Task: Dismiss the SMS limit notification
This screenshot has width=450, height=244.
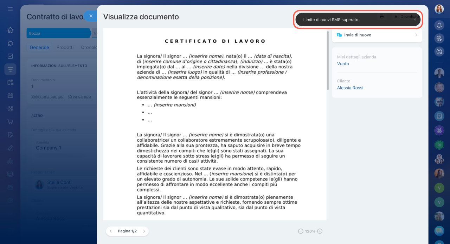Action: pos(415,20)
